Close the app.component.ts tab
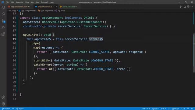The width and height of the screenshot is (195, 110). (56, 7)
